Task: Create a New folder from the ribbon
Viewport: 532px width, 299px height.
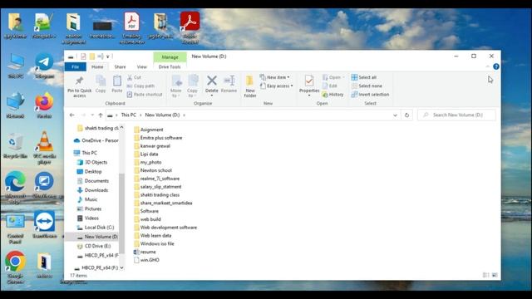Action: click(x=250, y=86)
